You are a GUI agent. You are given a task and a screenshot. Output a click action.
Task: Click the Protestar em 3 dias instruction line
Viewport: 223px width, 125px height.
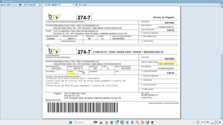[73, 78]
